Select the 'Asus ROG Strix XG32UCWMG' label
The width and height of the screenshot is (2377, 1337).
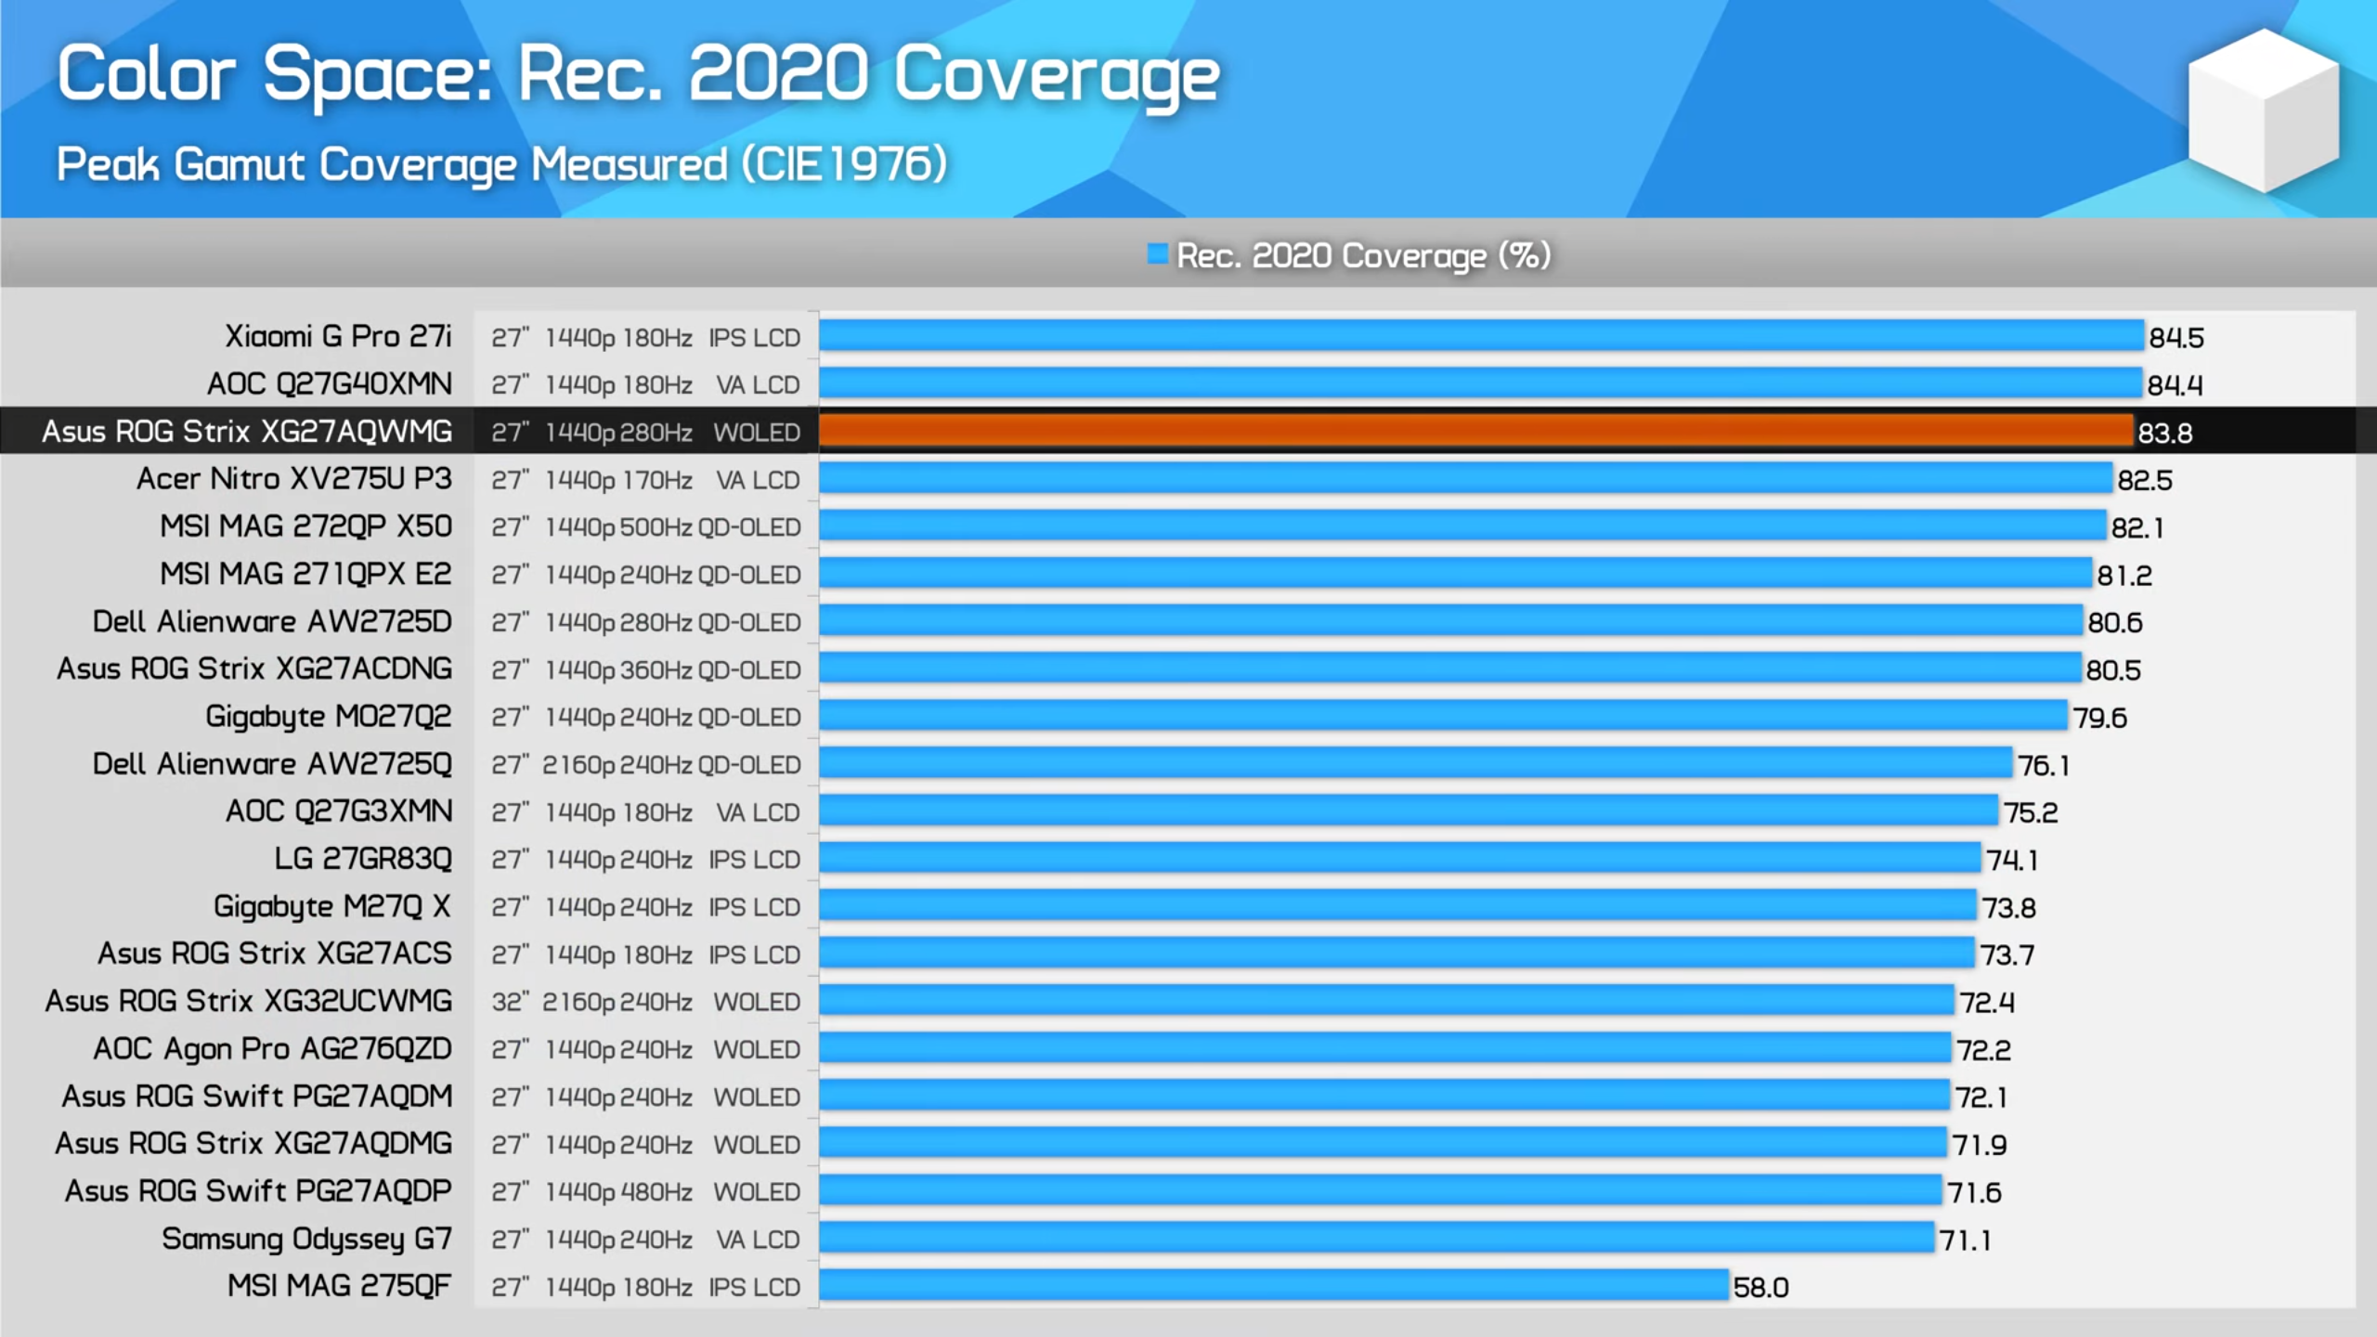coord(249,1001)
